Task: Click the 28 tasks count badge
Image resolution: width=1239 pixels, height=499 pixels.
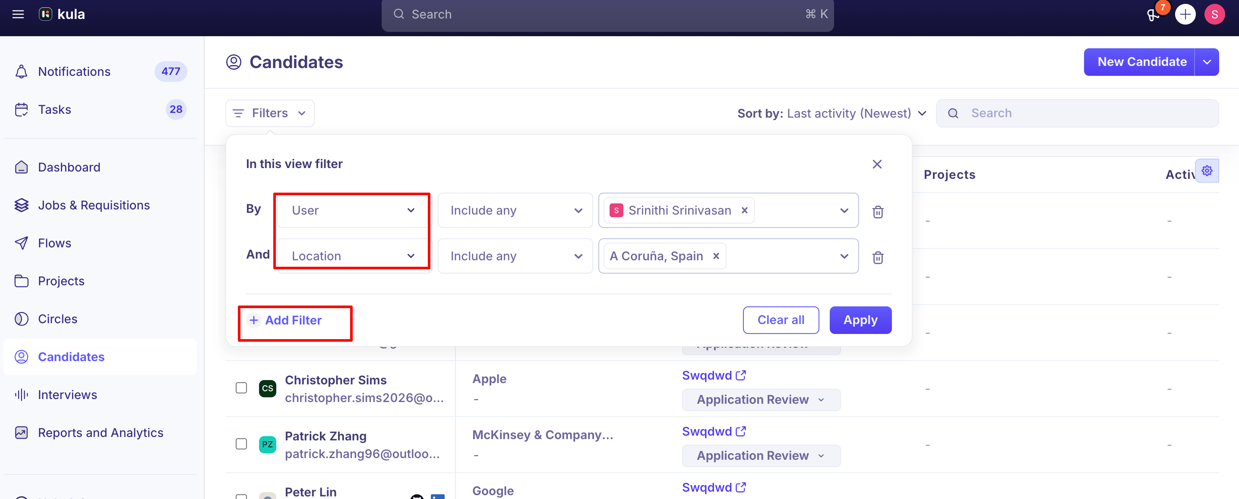Action: [x=176, y=109]
